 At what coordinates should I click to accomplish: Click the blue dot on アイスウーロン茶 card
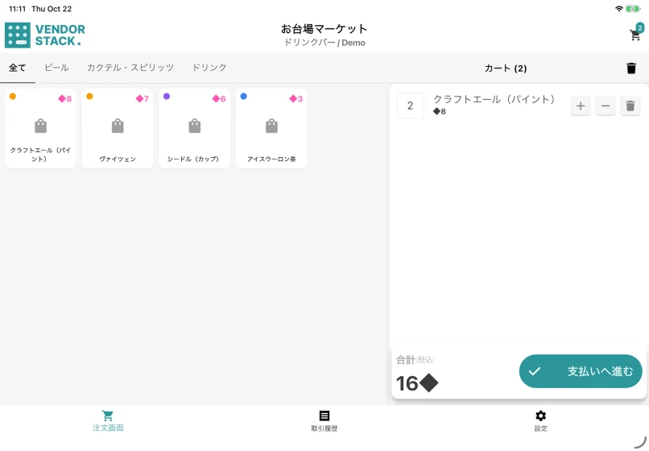(x=244, y=96)
